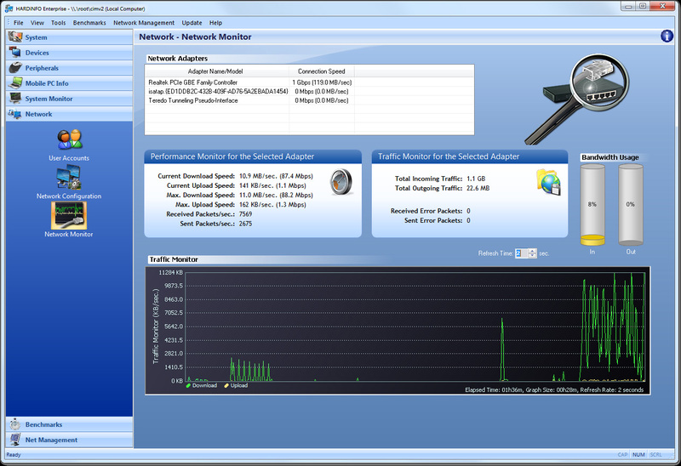This screenshot has height=466, width=681.
Task: Click the Received Packets/sec value 7569
Action: coord(245,214)
